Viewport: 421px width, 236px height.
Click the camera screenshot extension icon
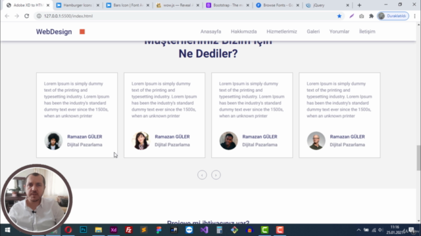pos(361,16)
